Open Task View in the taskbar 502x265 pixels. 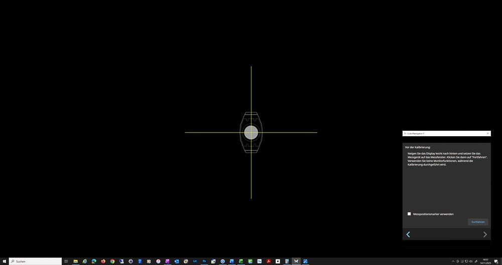[66, 261]
